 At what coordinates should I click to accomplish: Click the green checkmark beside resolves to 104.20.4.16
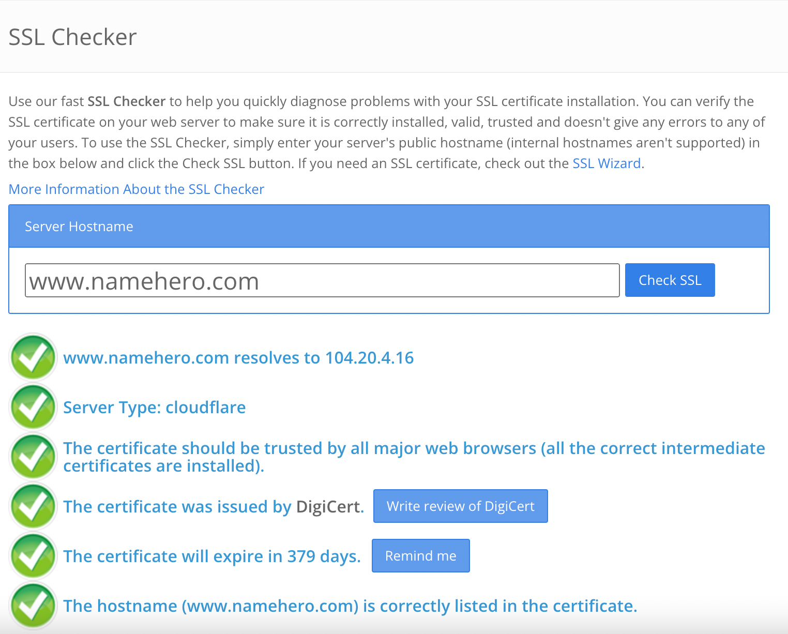33,357
